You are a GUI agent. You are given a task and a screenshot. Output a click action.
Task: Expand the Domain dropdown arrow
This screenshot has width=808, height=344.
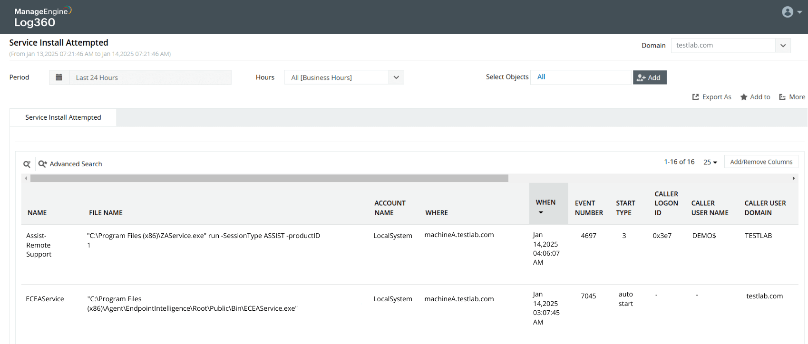783,46
